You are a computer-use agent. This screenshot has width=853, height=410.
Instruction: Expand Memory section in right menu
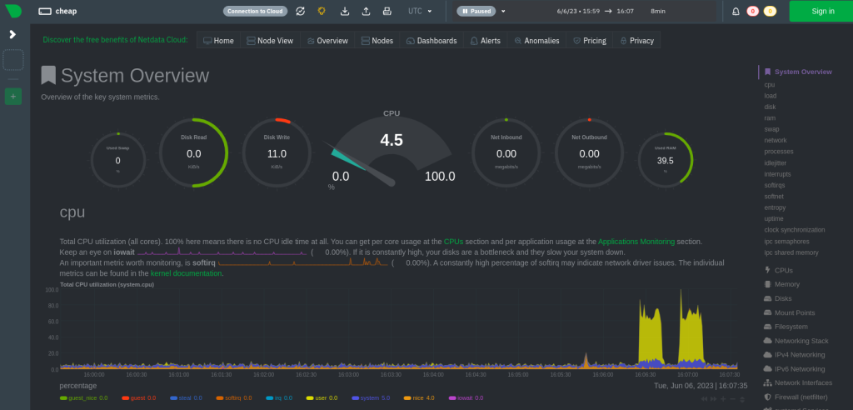781,284
